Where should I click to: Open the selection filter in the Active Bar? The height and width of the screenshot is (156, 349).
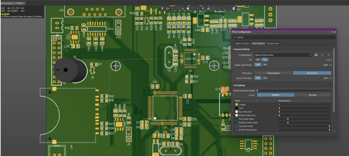click(162, 8)
